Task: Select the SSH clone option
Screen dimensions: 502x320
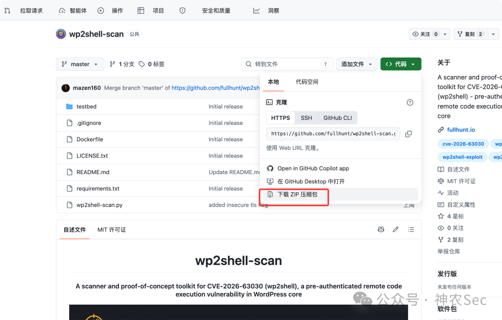Action: tap(306, 118)
